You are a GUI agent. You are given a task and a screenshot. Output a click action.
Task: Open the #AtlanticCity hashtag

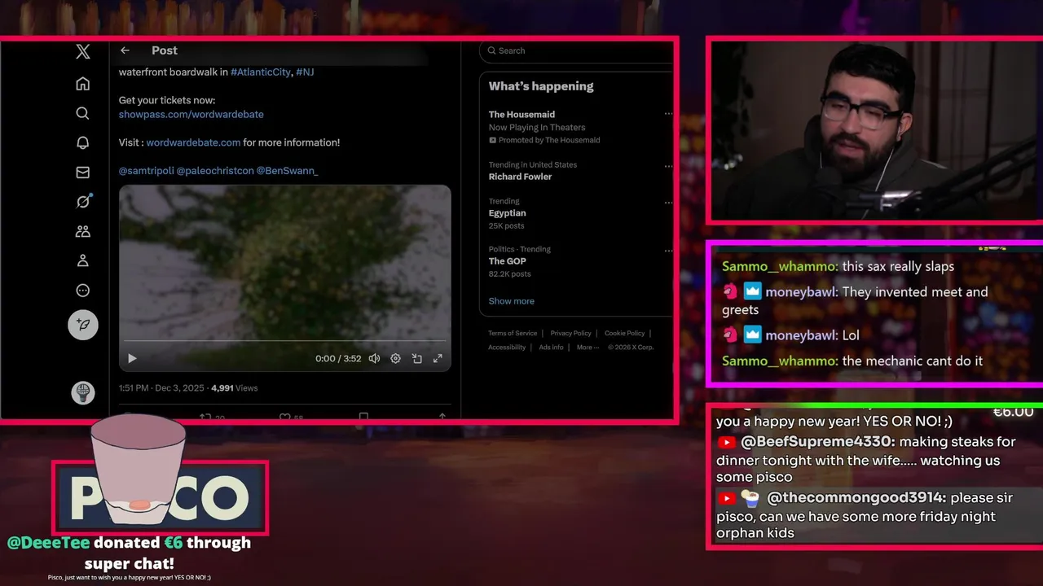coord(261,72)
